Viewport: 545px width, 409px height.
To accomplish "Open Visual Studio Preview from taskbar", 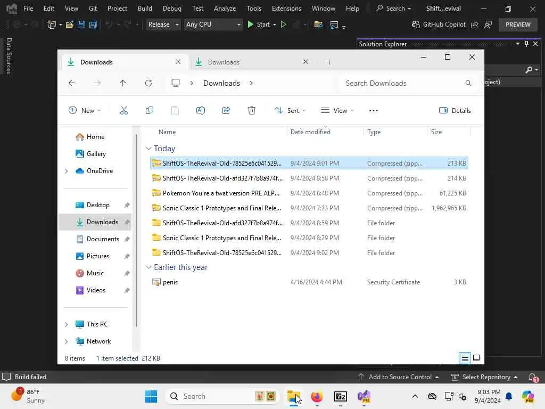I will tap(364, 396).
